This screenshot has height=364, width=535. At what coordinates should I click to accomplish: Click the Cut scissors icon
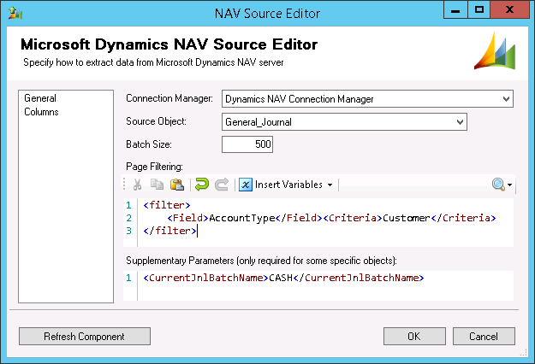click(137, 185)
